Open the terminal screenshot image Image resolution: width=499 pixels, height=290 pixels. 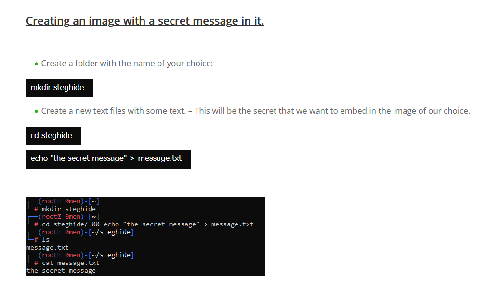[x=146, y=236]
